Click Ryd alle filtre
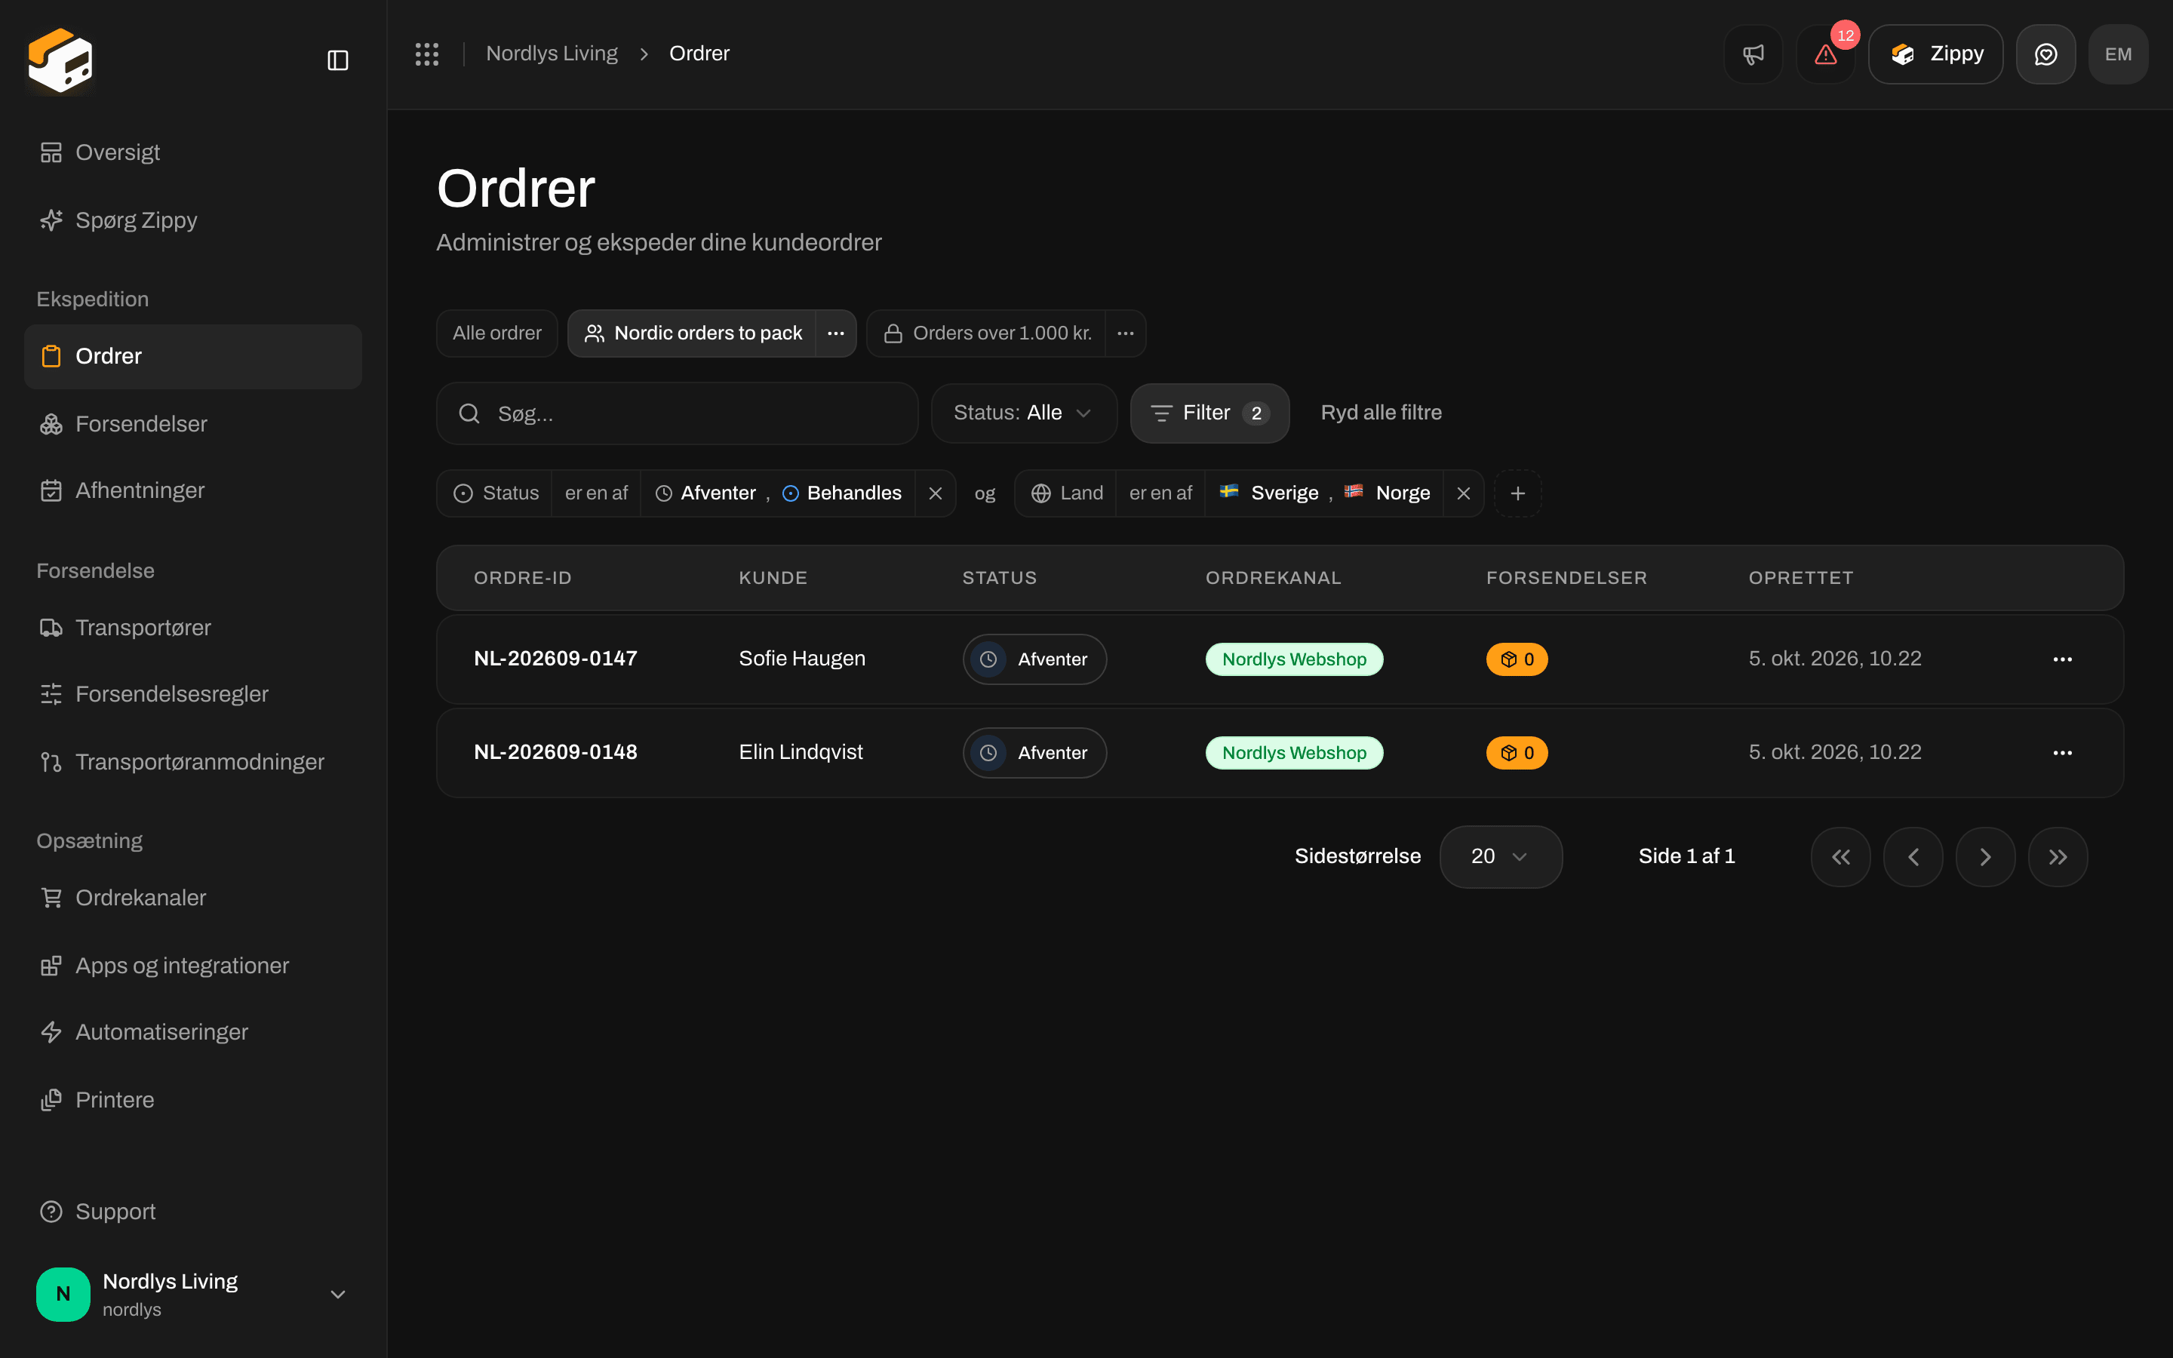 click(x=1381, y=413)
